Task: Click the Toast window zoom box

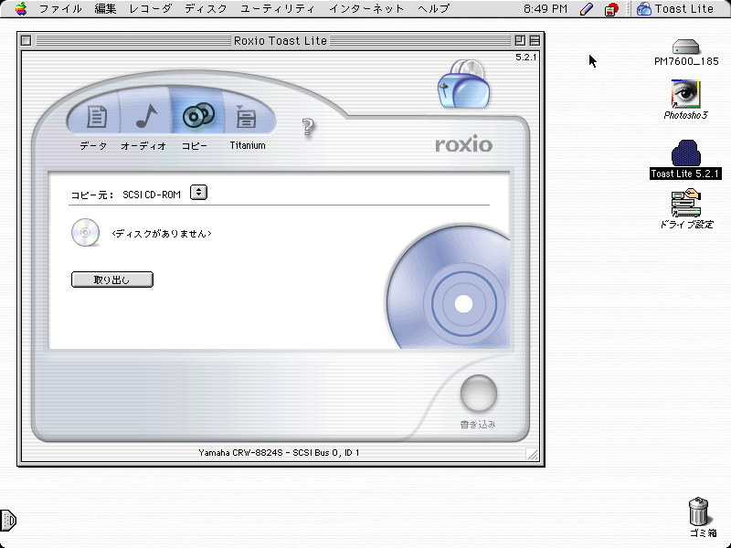Action: click(520, 40)
